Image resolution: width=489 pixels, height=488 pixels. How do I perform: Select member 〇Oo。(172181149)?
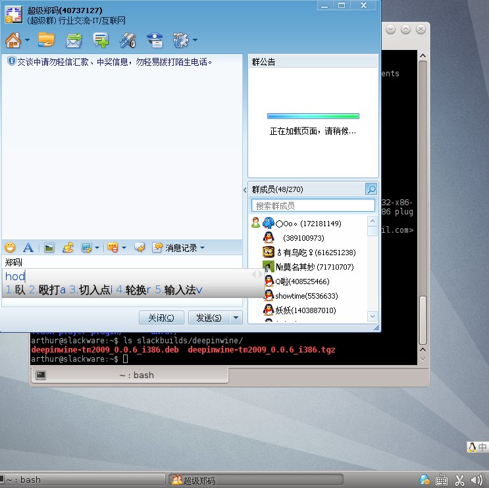pos(309,224)
